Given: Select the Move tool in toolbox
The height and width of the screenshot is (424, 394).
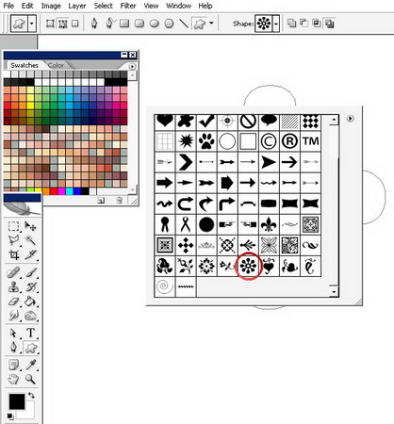Looking at the screenshot, I should click(30, 226).
